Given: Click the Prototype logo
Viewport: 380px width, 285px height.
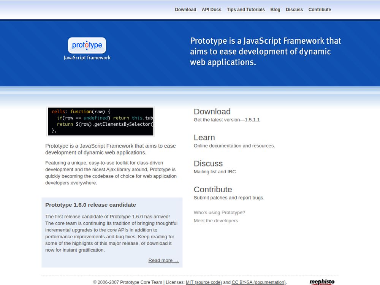Looking at the screenshot, I should (87, 45).
